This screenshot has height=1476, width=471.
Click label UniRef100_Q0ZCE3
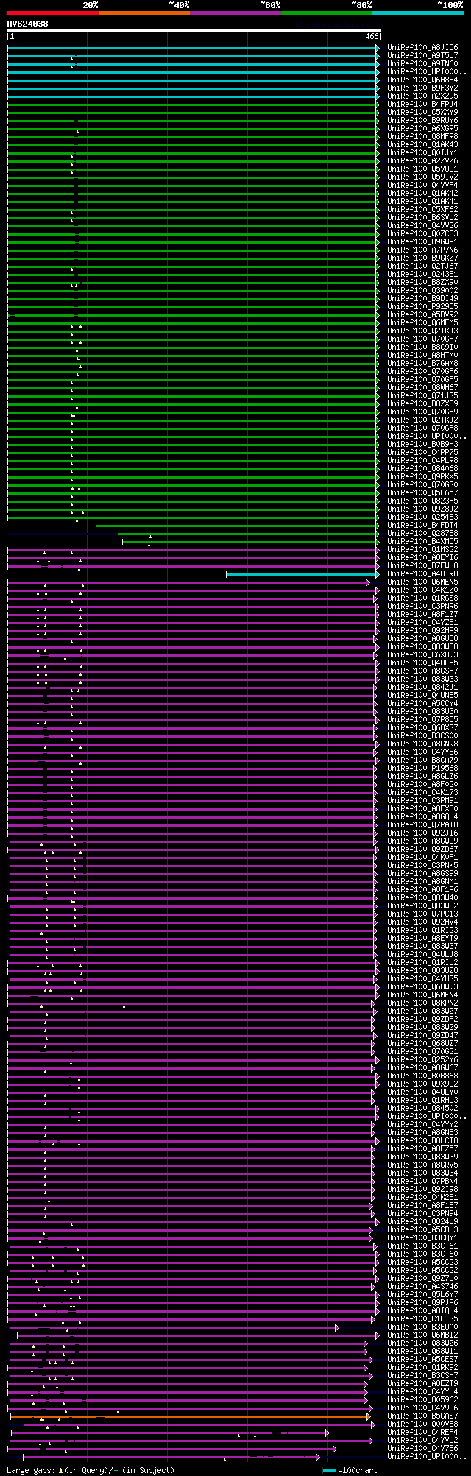click(x=422, y=233)
